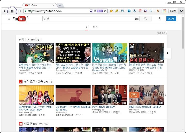Click the green padlock in the address bar
This screenshot has height=133, width=186.
click(x=25, y=11)
